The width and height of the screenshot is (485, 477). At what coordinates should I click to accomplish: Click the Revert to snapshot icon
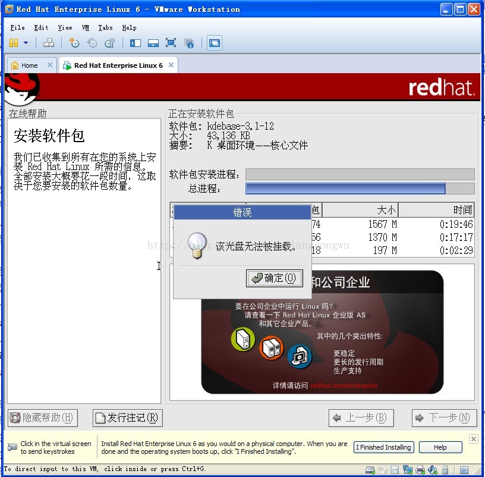coord(92,43)
